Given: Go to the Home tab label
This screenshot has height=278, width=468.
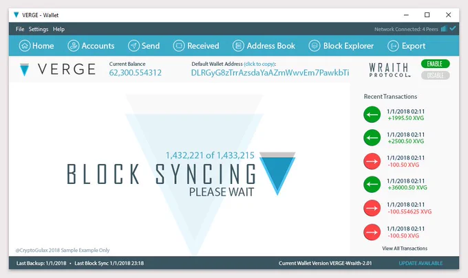Looking at the screenshot, I should (x=43, y=46).
